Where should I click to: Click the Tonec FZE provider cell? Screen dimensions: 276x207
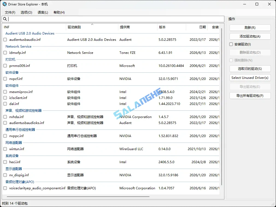coord(127,52)
